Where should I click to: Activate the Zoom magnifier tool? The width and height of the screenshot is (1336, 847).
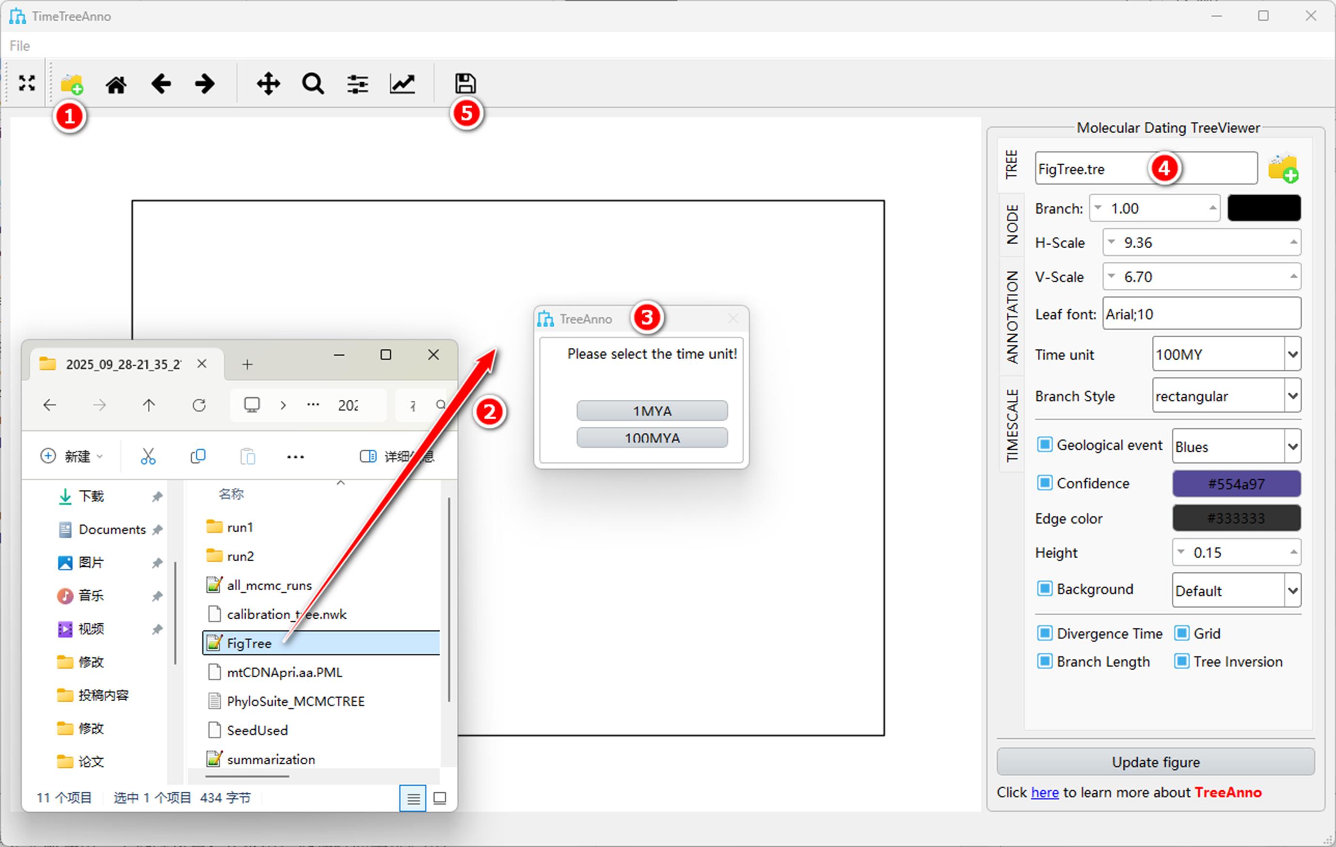(x=313, y=84)
